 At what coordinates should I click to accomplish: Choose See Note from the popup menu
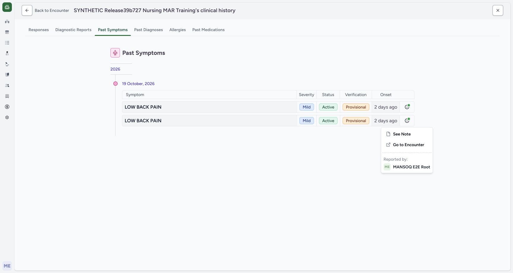point(407,134)
